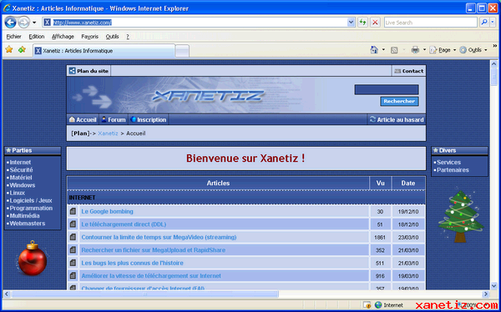Open the Services link under Divers
Image resolution: width=501 pixels, height=312 pixels.
click(x=448, y=162)
